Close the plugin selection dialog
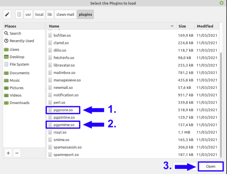This screenshot has width=227, height=174. (221, 3)
